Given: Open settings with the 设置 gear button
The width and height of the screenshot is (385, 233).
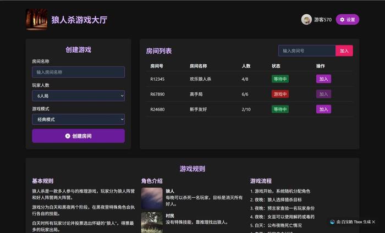Looking at the screenshot, I should [x=347, y=20].
